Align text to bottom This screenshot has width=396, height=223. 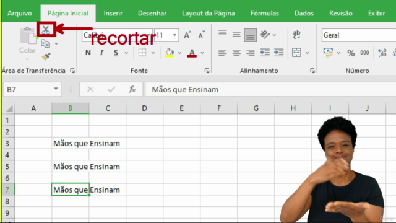coord(250,35)
